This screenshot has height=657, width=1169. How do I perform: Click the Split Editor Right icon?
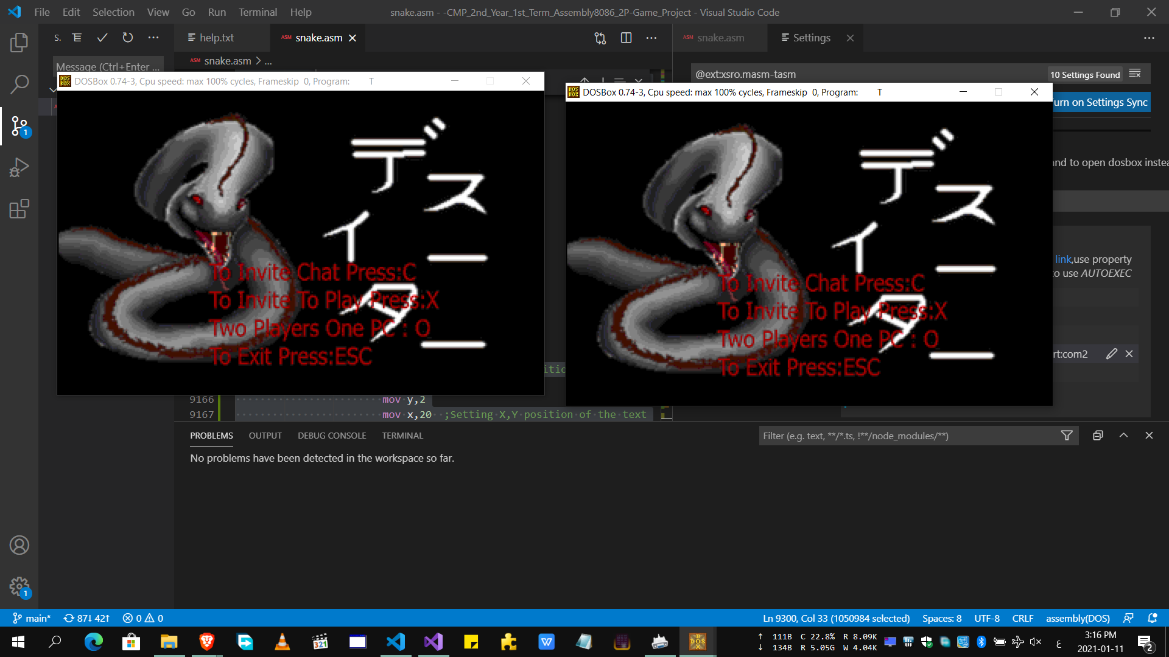click(x=626, y=38)
